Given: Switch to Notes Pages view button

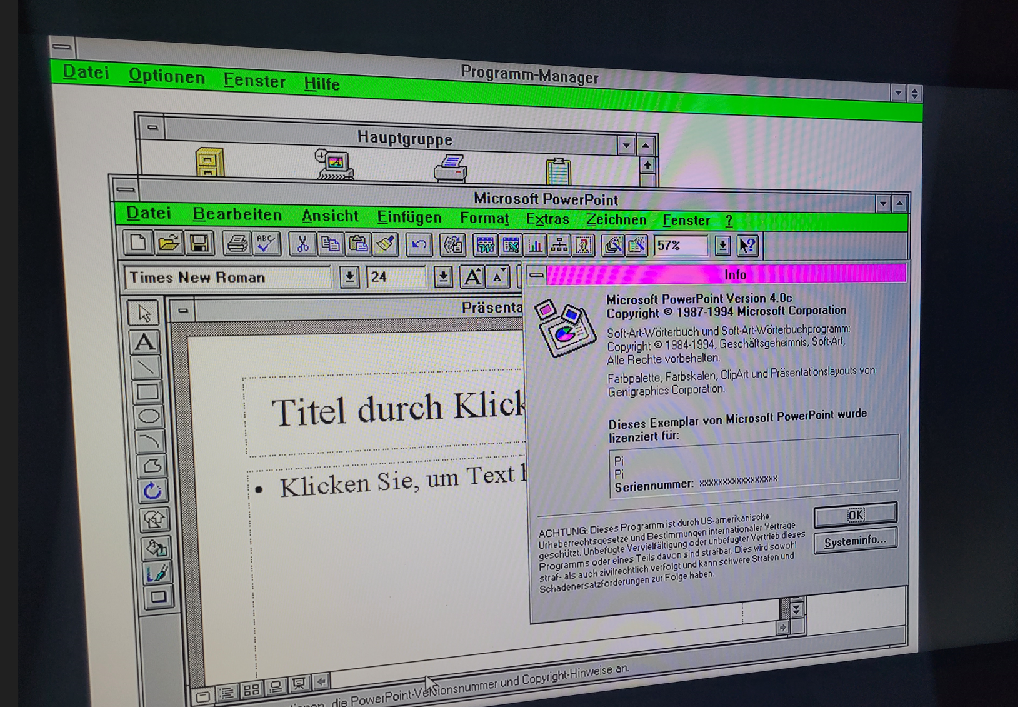Looking at the screenshot, I should (x=275, y=687).
